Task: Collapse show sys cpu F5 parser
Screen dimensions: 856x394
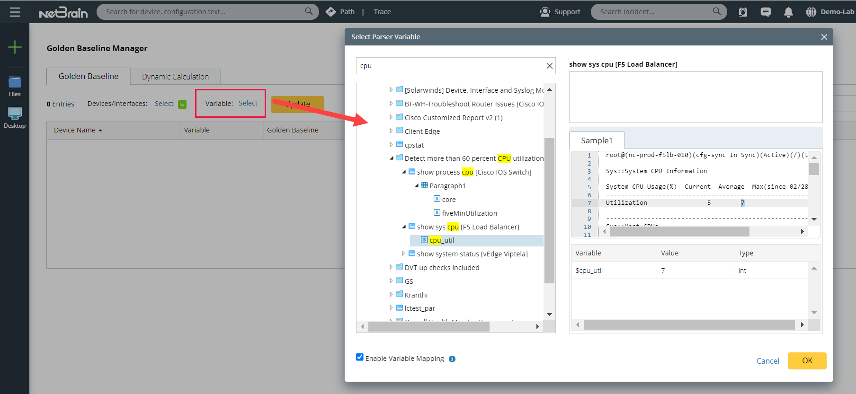Action: coord(403,227)
